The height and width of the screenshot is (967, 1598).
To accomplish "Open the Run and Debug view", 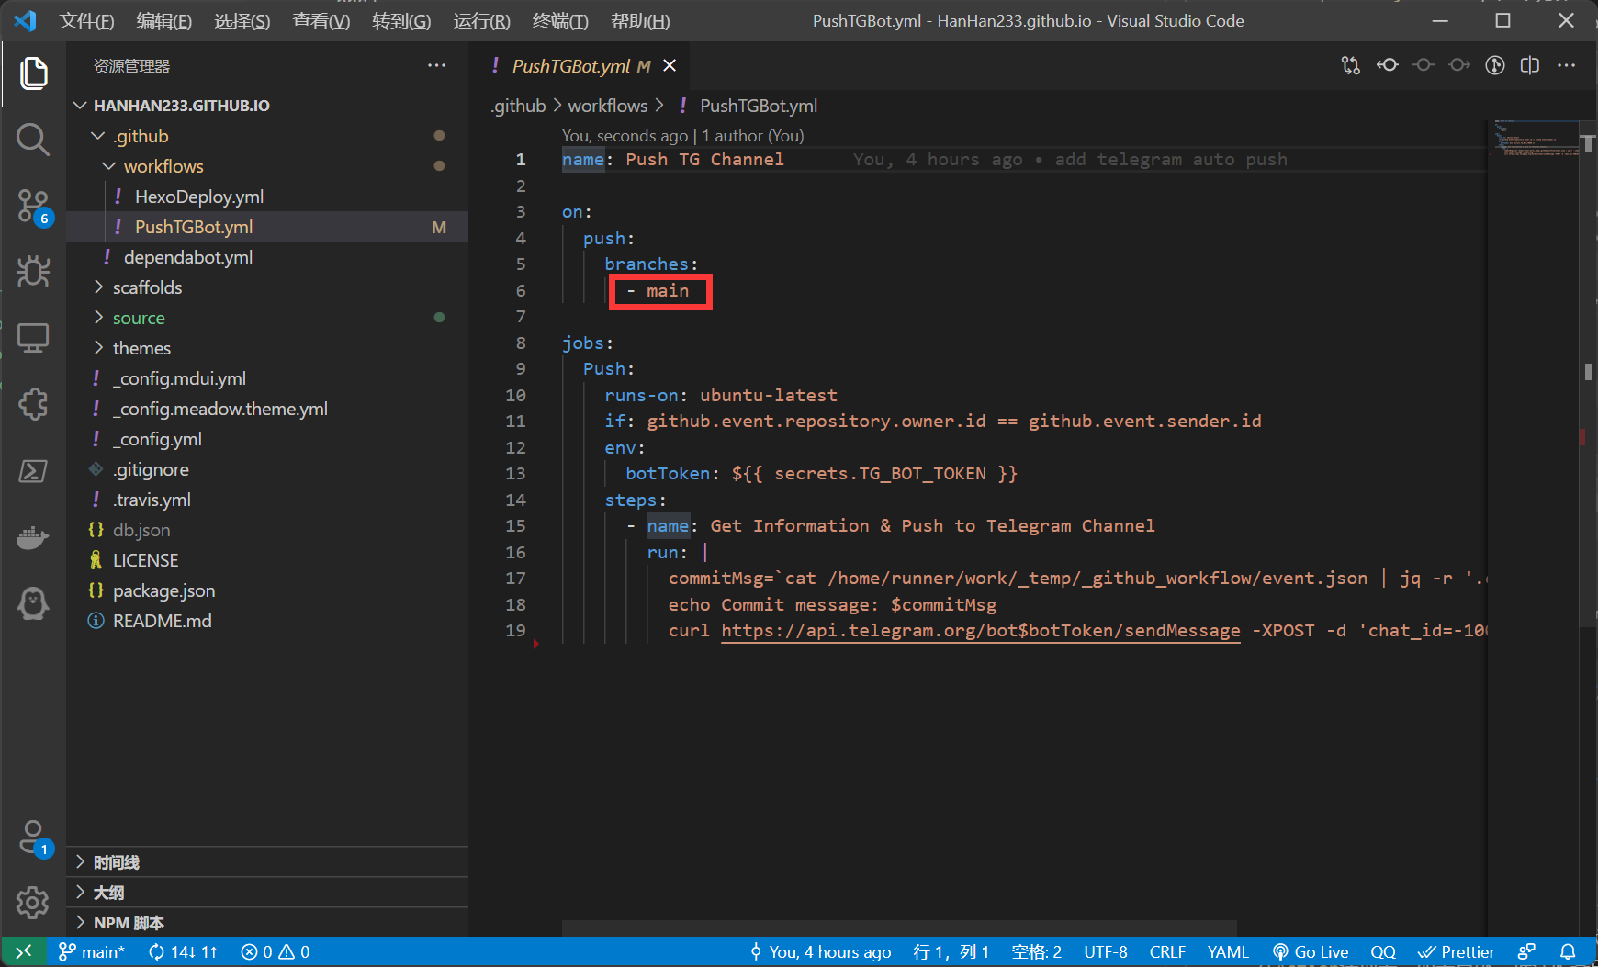I will click(33, 272).
